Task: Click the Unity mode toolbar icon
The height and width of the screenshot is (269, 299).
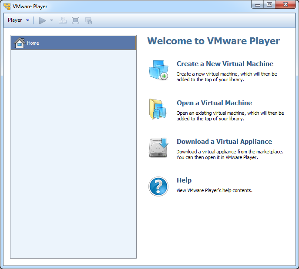Action: pyautogui.click(x=89, y=20)
